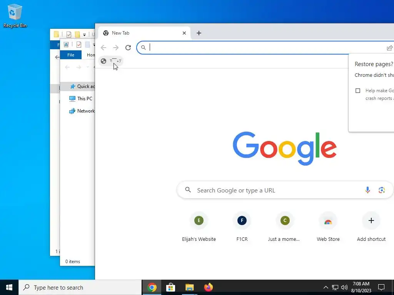This screenshot has width=394, height=295.
Task: Open the Windows Start menu
Action: click(9, 287)
